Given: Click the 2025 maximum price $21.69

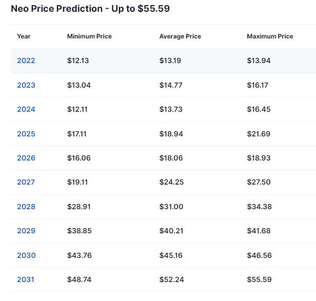Looking at the screenshot, I should point(259,134).
